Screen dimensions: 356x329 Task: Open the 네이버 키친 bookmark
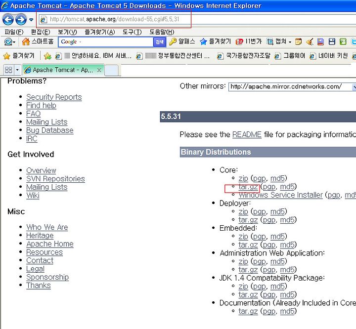pos(328,56)
